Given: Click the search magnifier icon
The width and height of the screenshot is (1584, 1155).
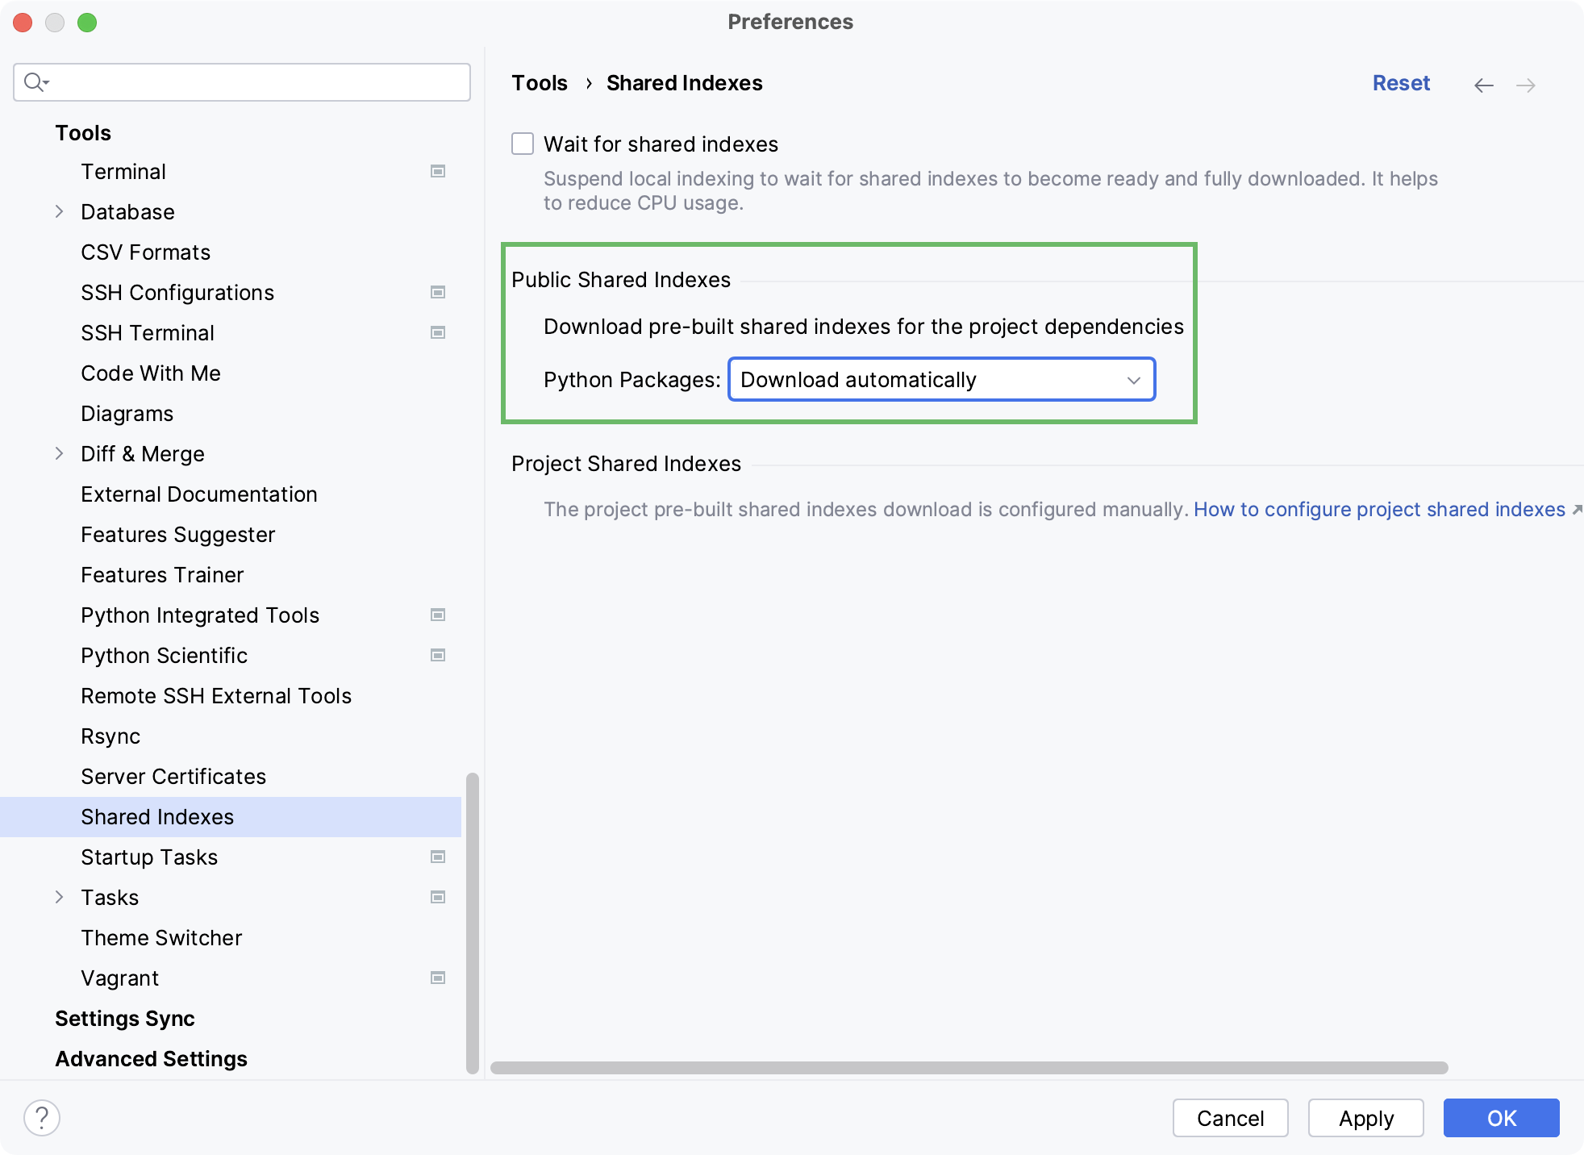Looking at the screenshot, I should [x=35, y=81].
